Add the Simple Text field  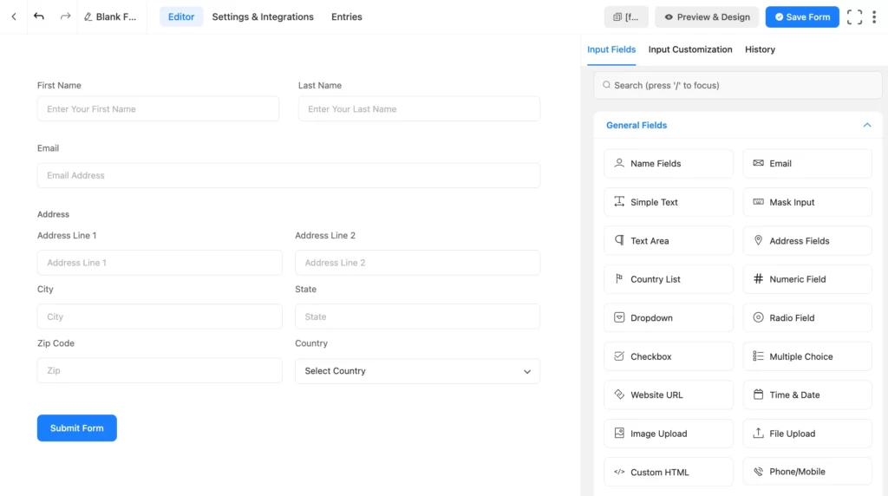tap(669, 202)
